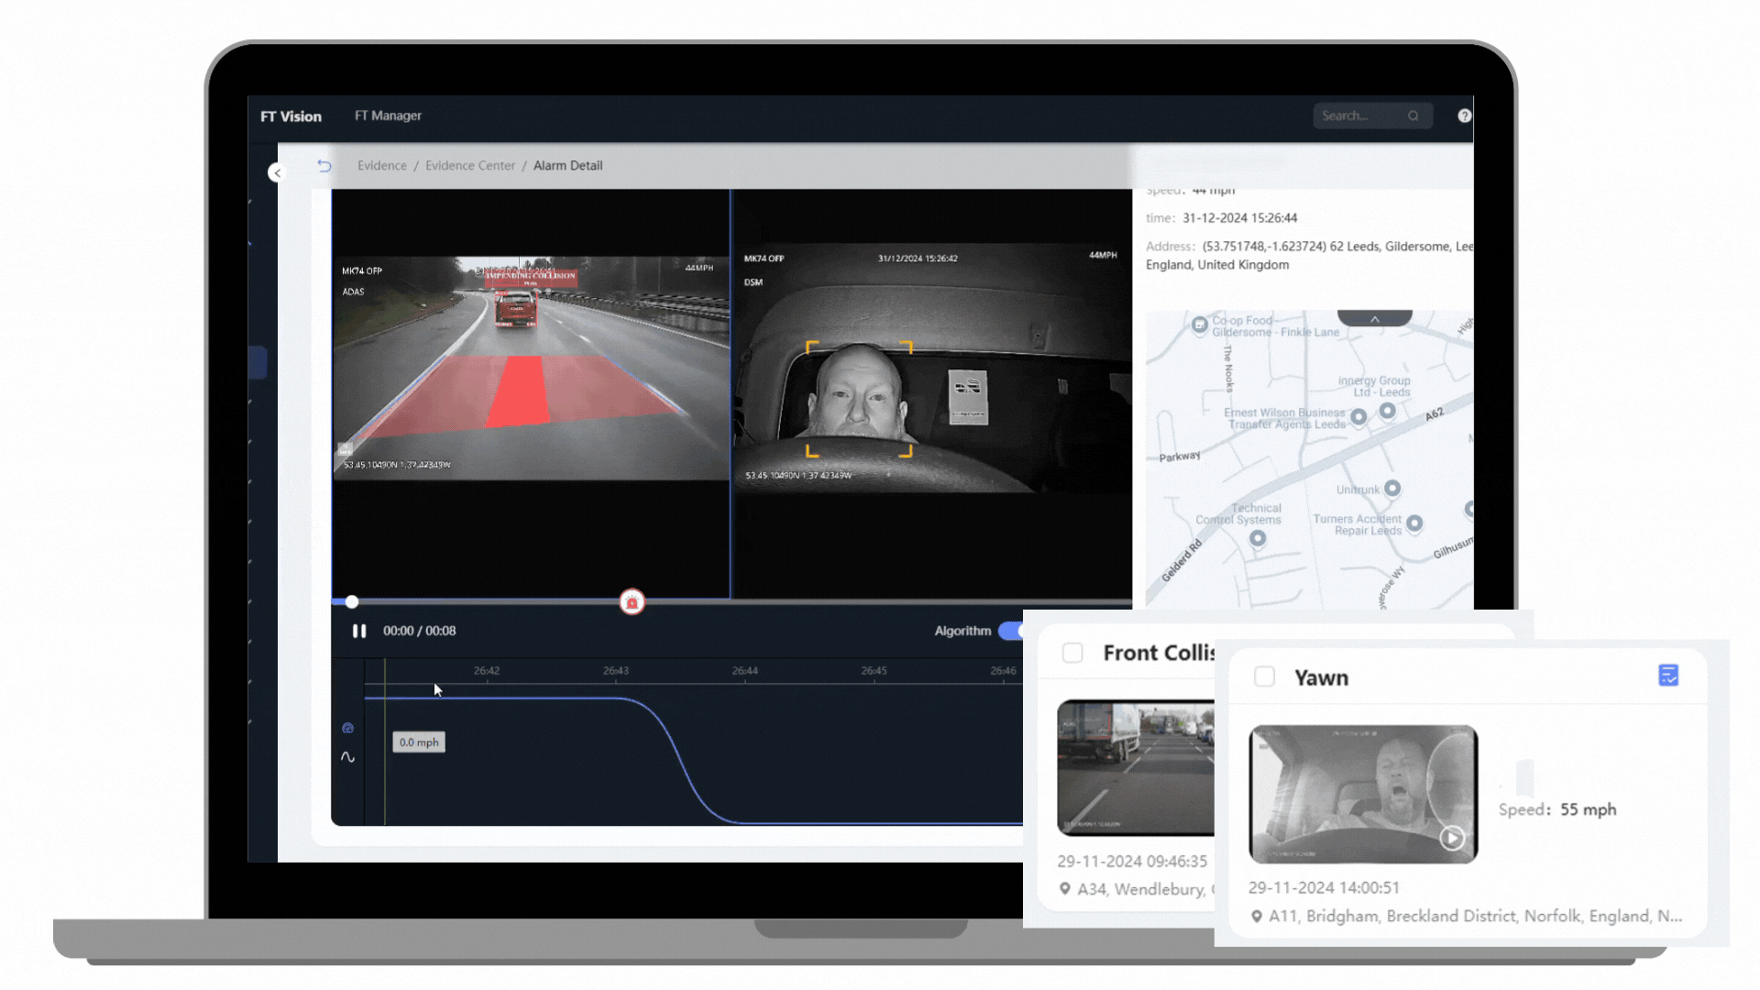This screenshot has width=1760, height=990.
Task: Click the video progress slider handle
Action: tap(352, 602)
